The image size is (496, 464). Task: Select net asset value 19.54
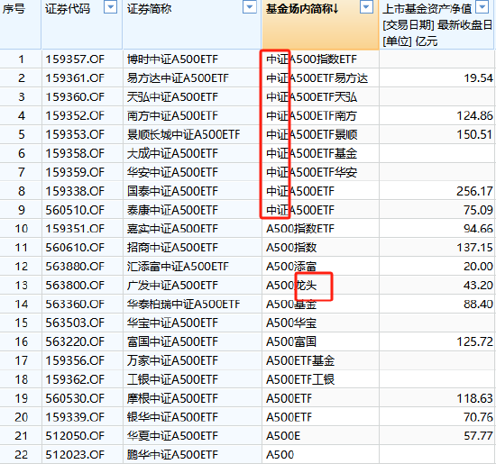pos(478,78)
